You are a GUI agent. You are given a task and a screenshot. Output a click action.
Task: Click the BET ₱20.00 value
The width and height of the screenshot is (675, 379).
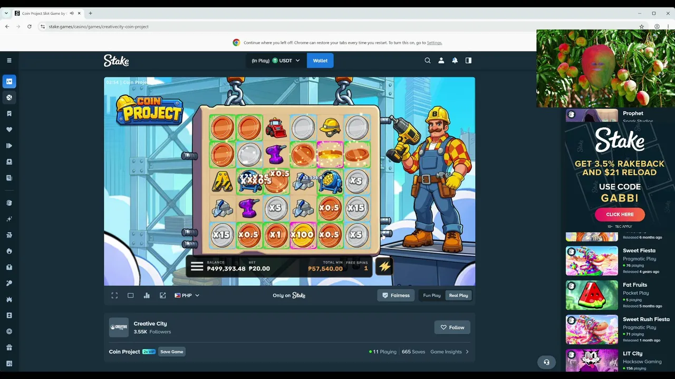click(259, 268)
